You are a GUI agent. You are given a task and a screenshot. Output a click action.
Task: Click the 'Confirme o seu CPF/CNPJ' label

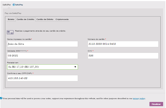click(20, 73)
